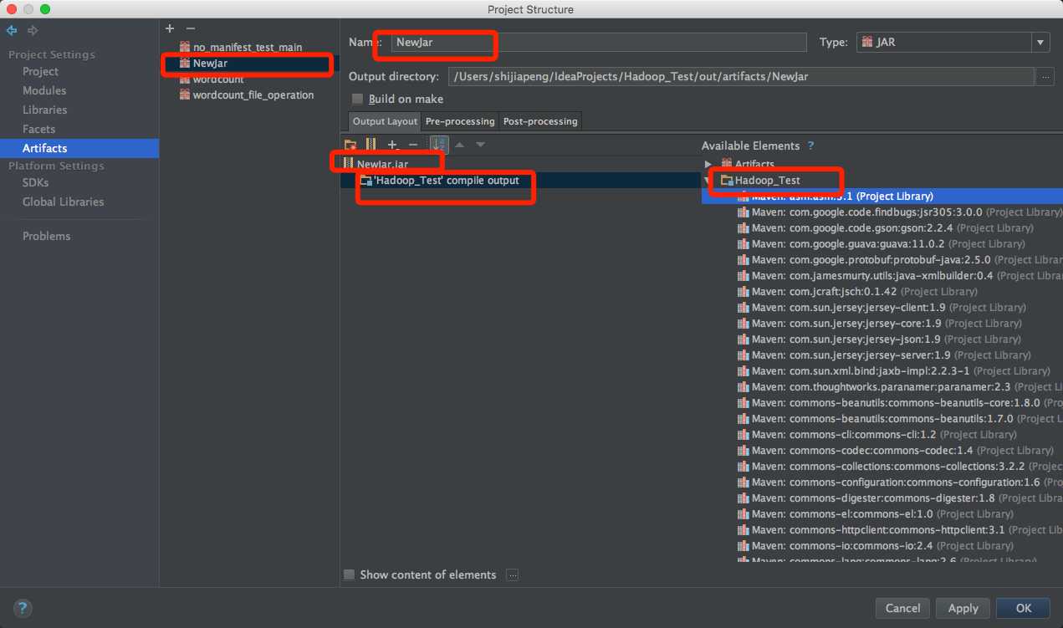
Task: Add a new artifact with plus button
Action: [x=170, y=28]
